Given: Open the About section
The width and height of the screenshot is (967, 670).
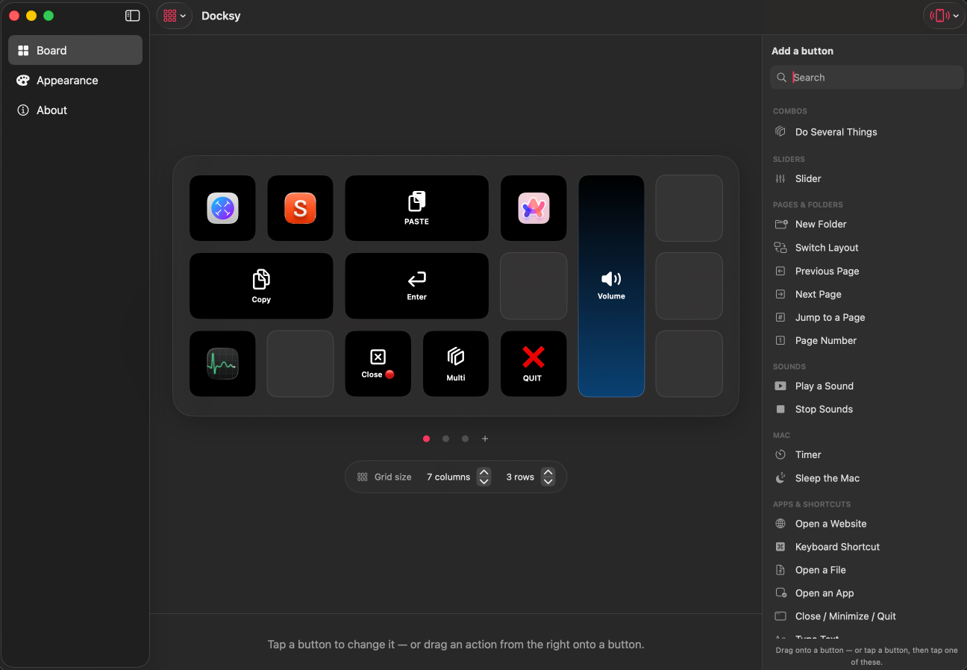Looking at the screenshot, I should click(75, 110).
